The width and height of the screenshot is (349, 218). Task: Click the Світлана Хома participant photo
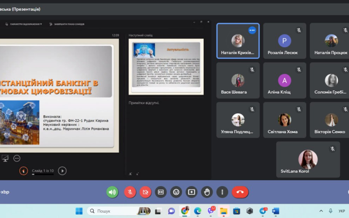pos(284,119)
